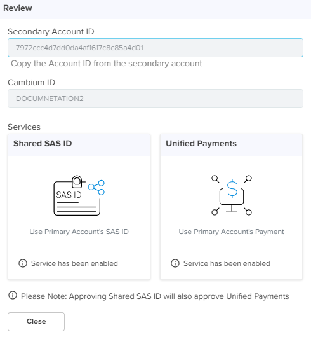Select the Shared SAS ID card header
This screenshot has height=339, width=311.
click(x=79, y=144)
